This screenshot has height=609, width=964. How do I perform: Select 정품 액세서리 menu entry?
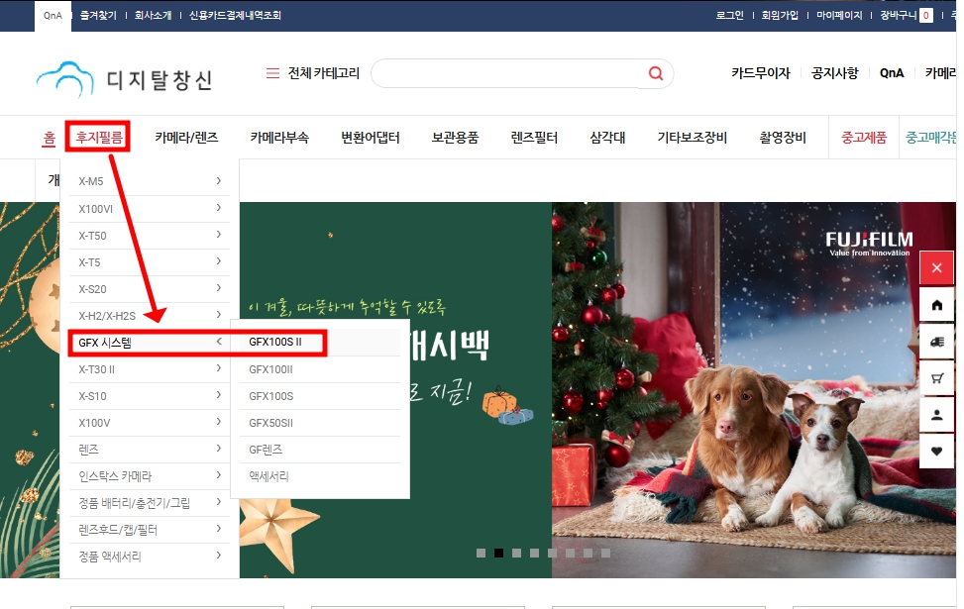(109, 557)
